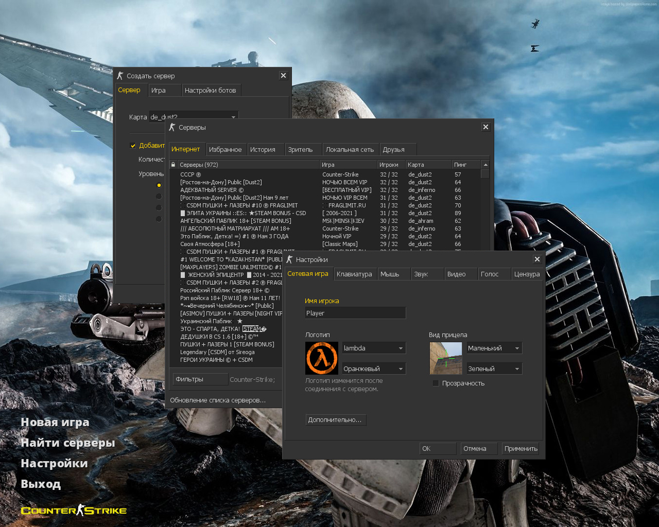Click the Counter-Strike logo at bottom left
Viewport: 659px width, 527px height.
[74, 511]
